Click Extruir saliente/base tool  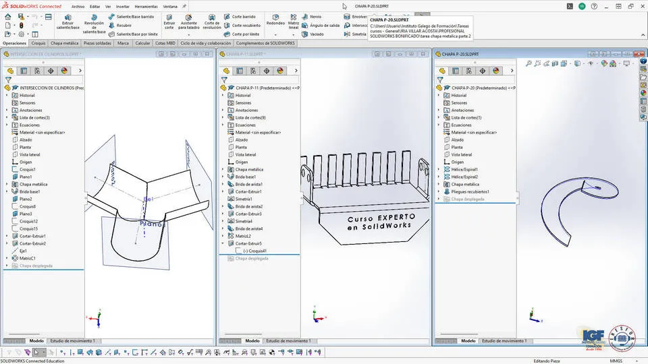[x=67, y=22]
